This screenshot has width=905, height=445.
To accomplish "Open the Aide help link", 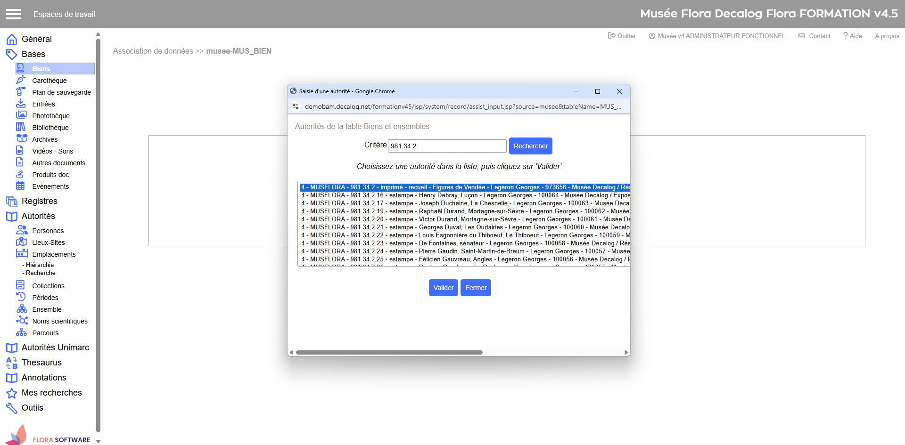I will point(853,36).
